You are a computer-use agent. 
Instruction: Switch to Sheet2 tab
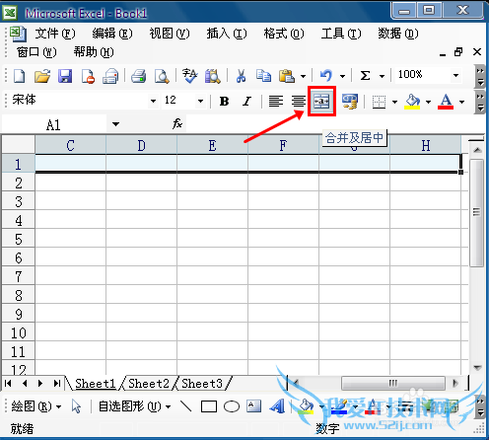[149, 384]
